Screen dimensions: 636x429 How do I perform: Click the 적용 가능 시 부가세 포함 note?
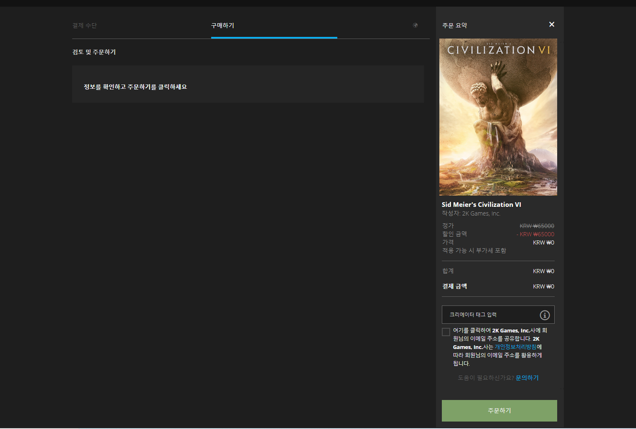point(474,250)
